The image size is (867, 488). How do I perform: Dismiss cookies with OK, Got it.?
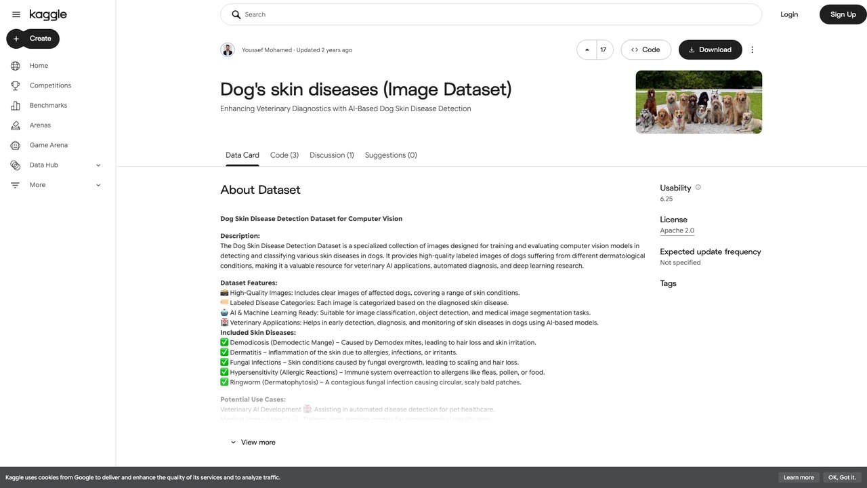click(842, 477)
